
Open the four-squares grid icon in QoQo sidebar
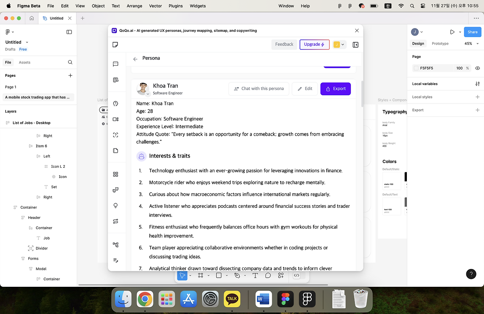(x=116, y=174)
